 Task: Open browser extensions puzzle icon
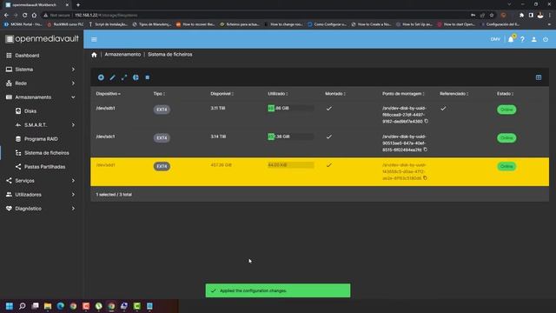pos(521,16)
